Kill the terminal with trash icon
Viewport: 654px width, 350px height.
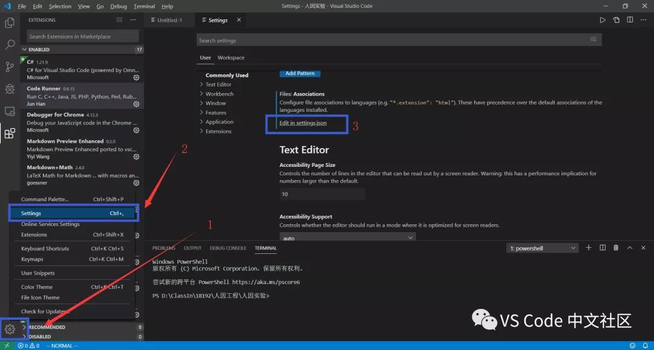[x=616, y=248]
